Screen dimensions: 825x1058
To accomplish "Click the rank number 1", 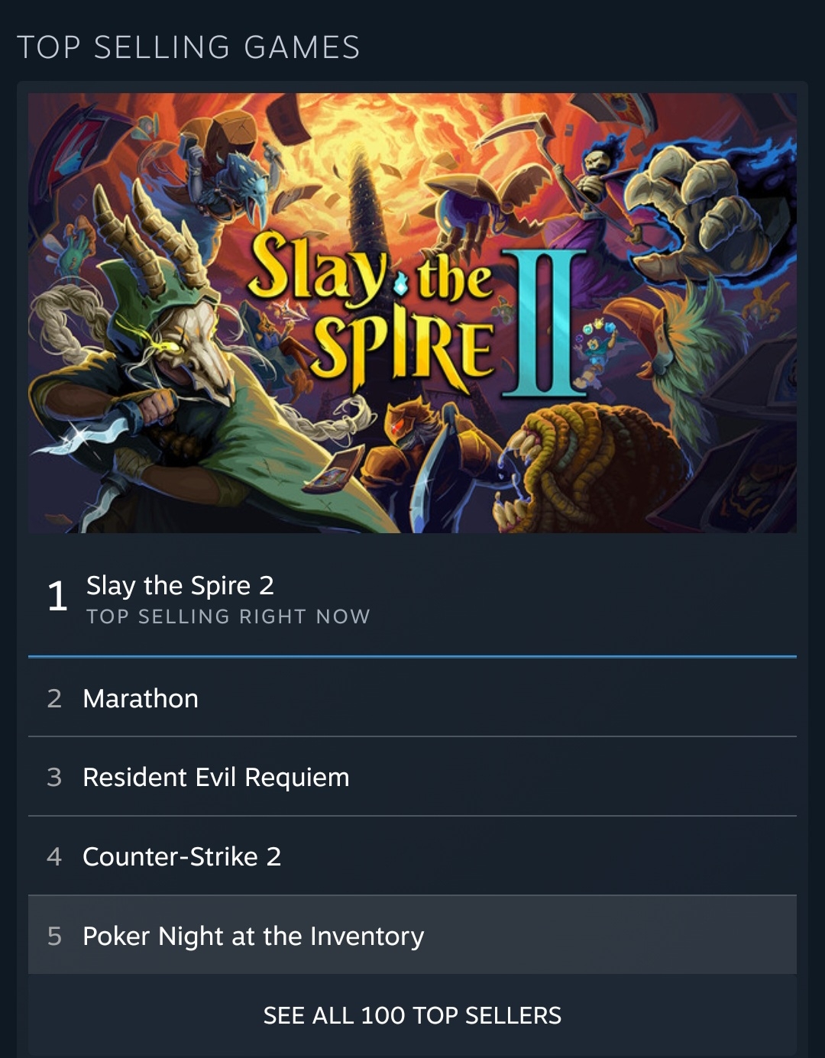I will click(x=57, y=596).
